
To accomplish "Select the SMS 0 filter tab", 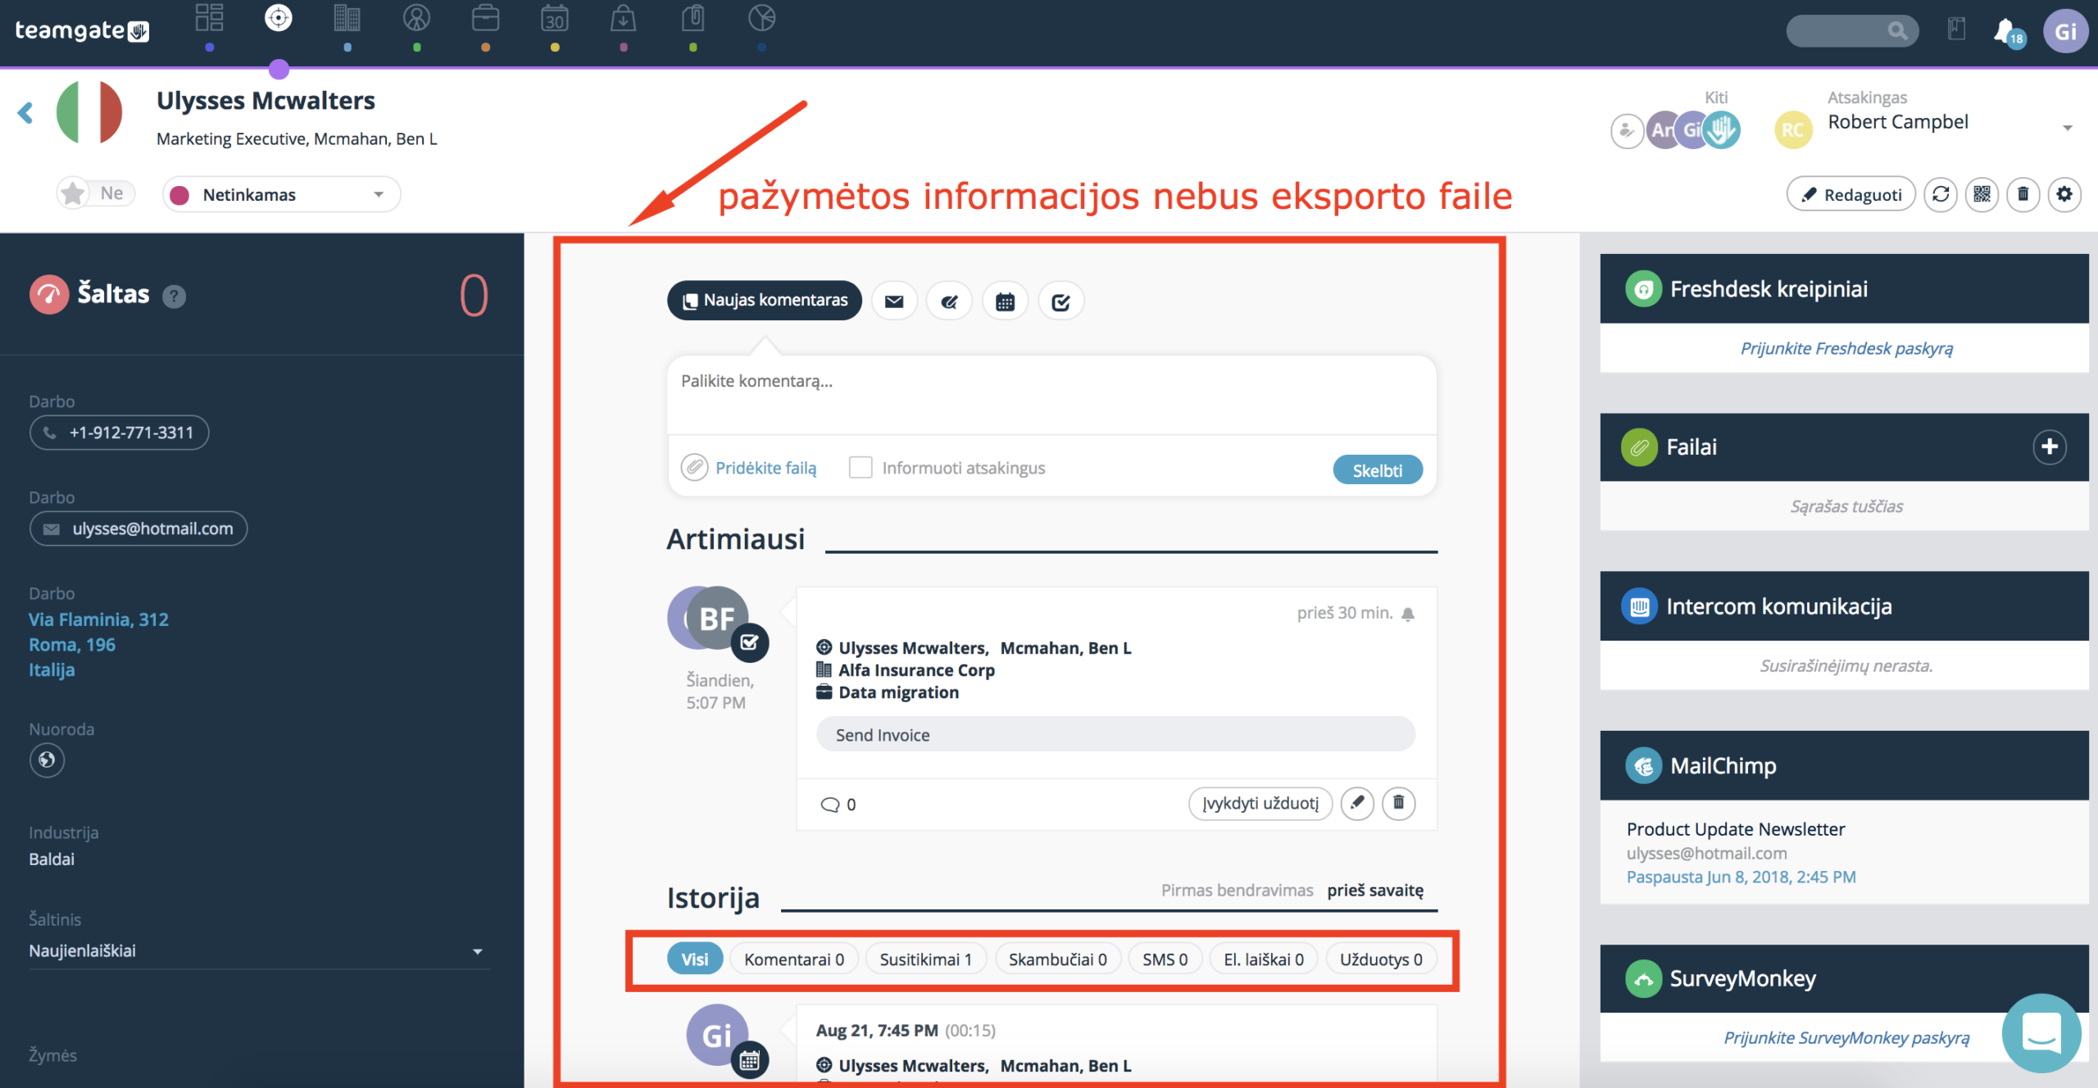I will point(1165,959).
